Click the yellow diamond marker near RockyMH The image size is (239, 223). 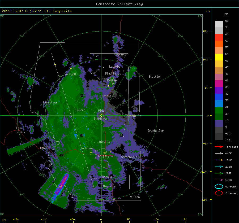click(71, 69)
